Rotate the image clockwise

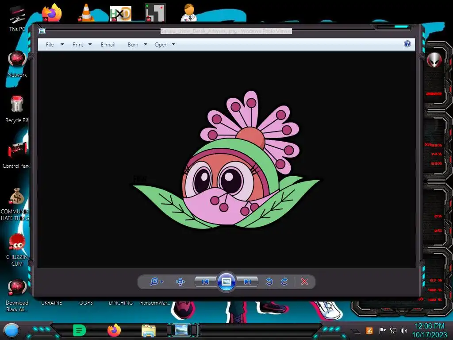284,282
